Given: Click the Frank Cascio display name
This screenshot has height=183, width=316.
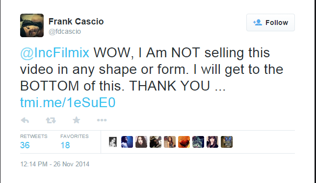Looking at the screenshot, I should tap(76, 22).
